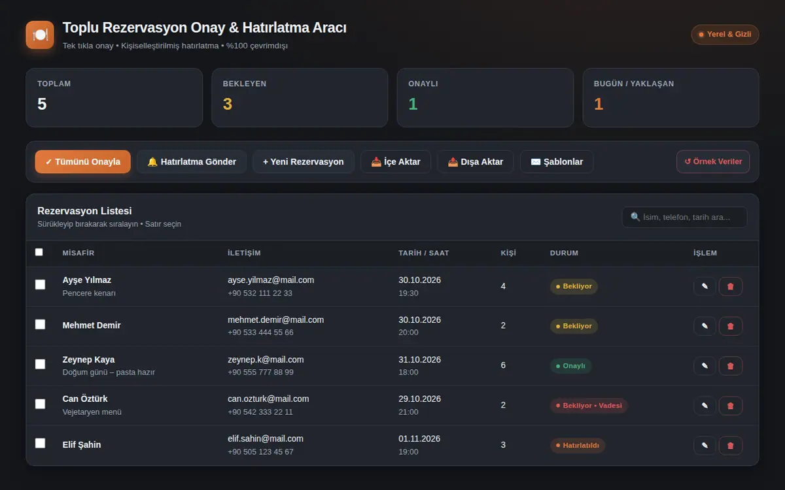The height and width of the screenshot is (490, 785).
Task: Click the TOPLAM summary card
Action: [114, 97]
